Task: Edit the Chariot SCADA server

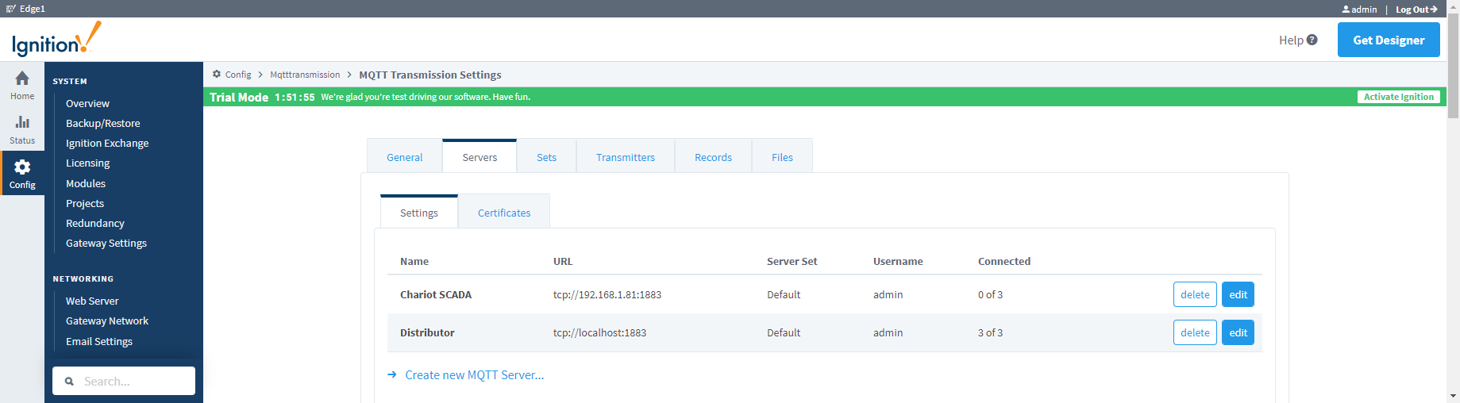Action: tap(1238, 294)
